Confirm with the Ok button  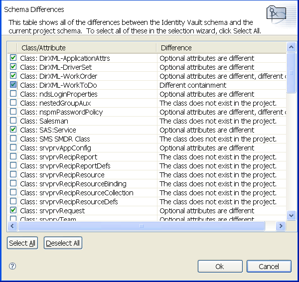tap(220, 267)
